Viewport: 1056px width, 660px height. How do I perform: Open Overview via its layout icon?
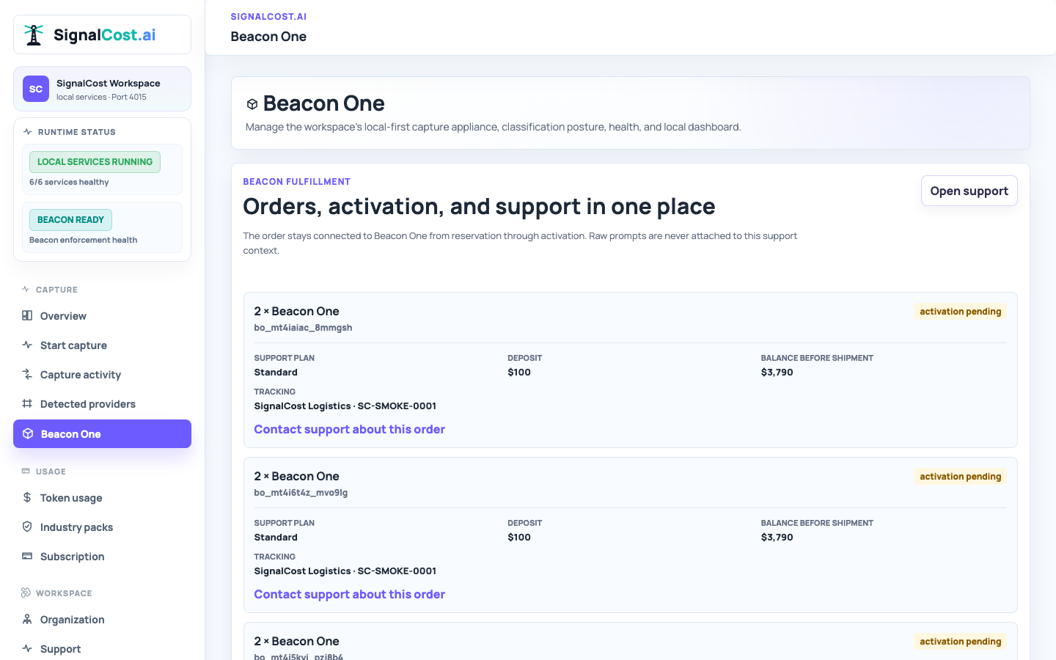(27, 315)
